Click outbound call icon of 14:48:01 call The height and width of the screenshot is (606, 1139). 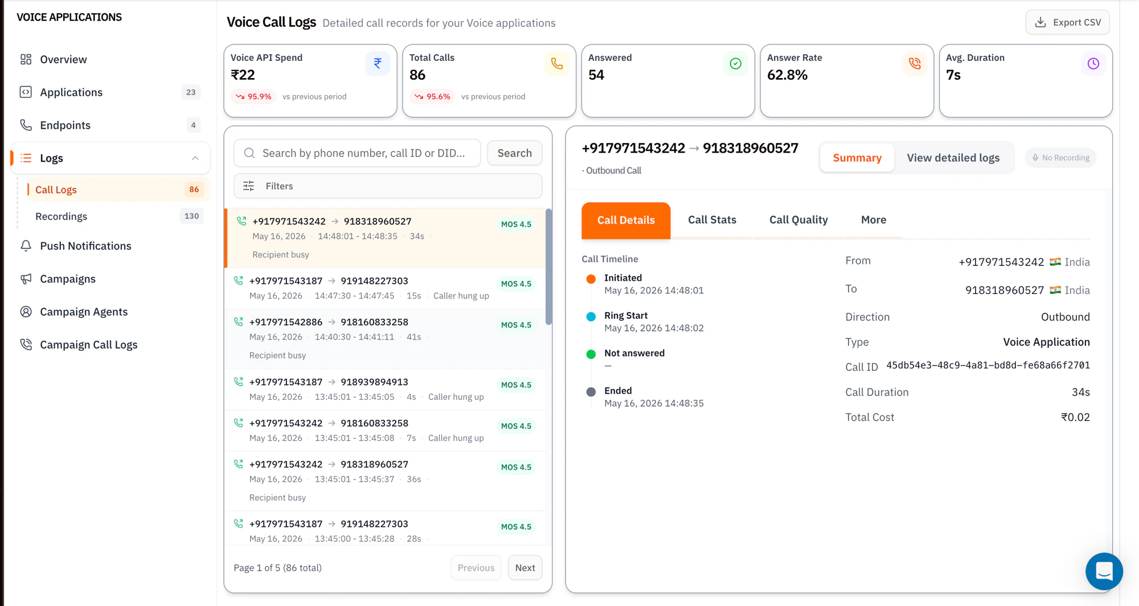click(242, 221)
